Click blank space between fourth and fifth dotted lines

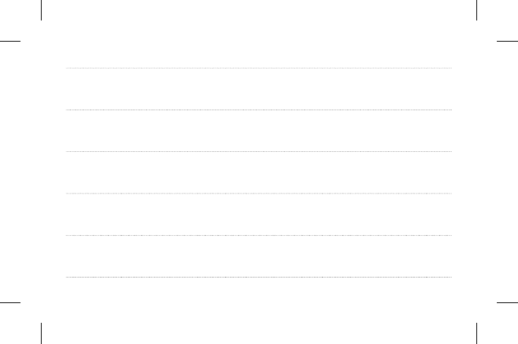click(259, 215)
